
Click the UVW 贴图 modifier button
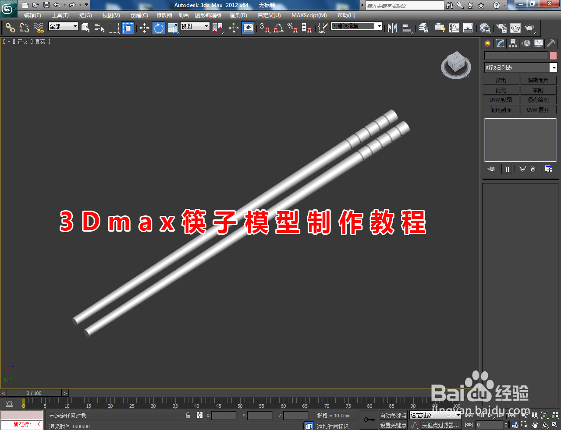[x=501, y=100]
